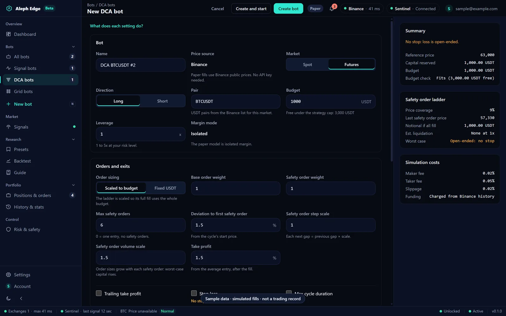This screenshot has width=506, height=316.
Task: Go to Signal bots
Action: [x=40, y=68]
